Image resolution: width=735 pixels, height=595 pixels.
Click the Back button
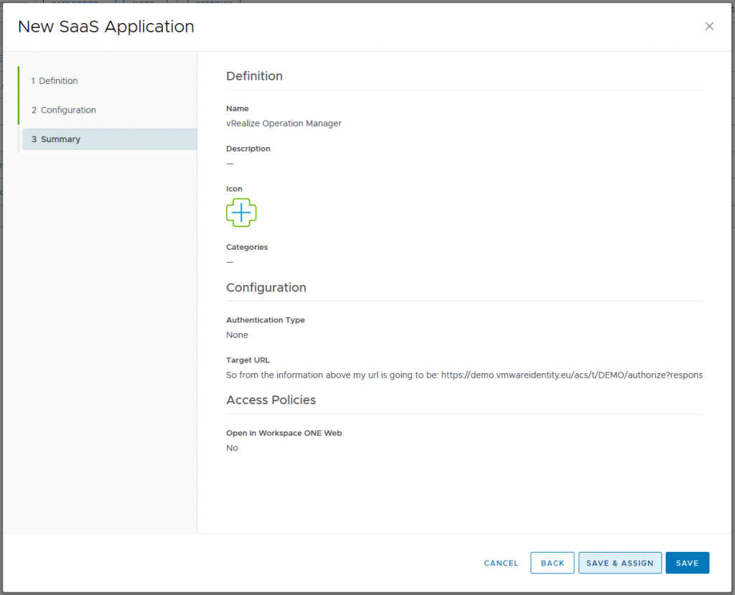pyautogui.click(x=552, y=563)
